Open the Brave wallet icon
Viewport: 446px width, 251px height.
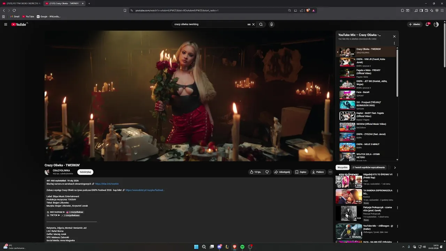tap(426, 10)
